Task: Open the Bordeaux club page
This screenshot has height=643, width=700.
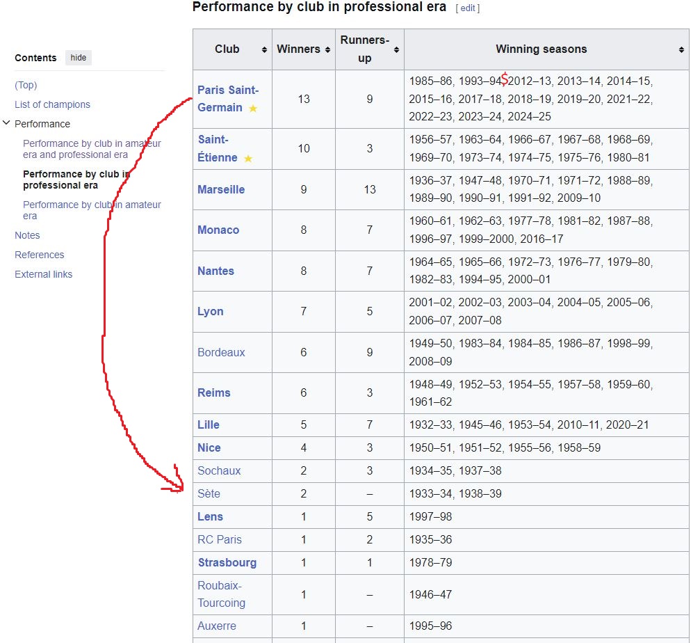Action: coord(221,353)
